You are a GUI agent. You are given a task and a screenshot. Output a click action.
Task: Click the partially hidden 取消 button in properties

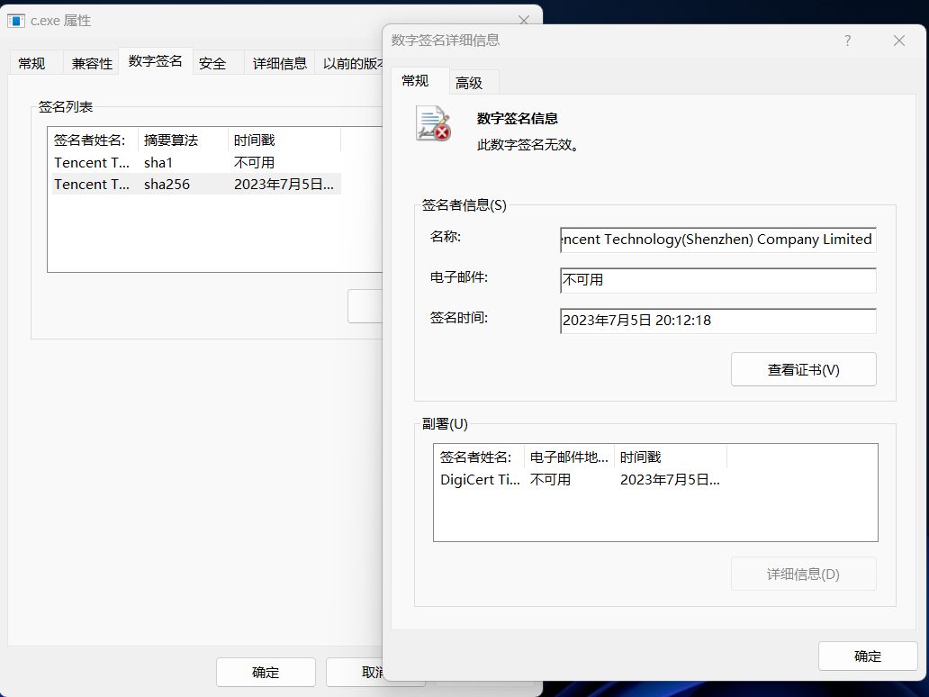355,672
